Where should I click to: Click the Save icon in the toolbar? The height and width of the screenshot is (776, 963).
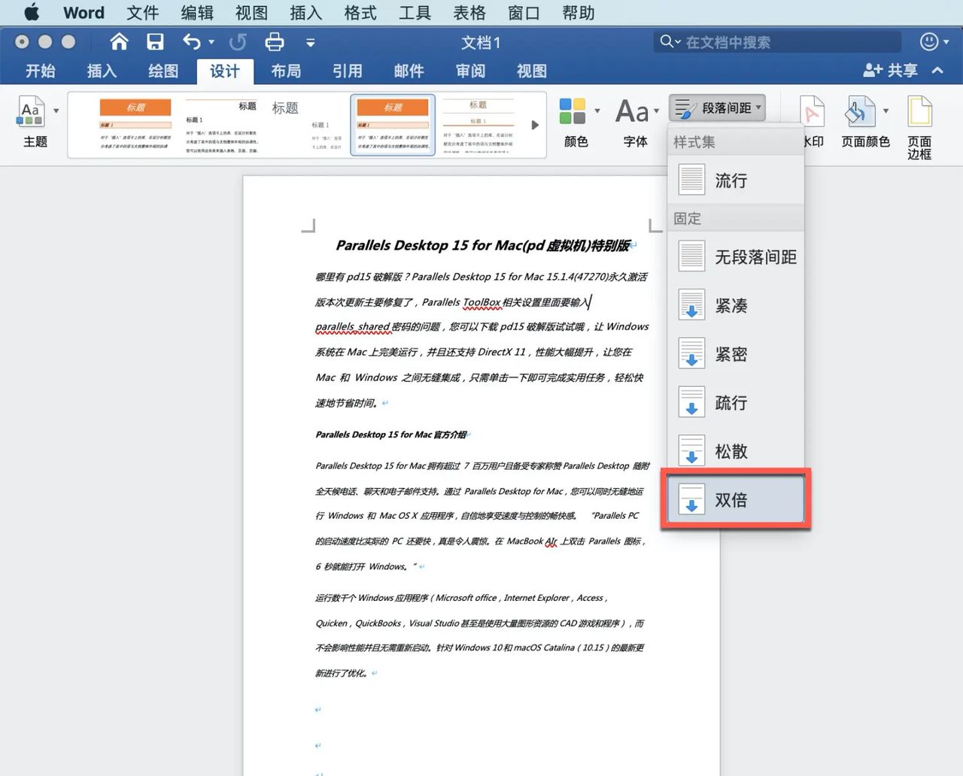pos(156,42)
